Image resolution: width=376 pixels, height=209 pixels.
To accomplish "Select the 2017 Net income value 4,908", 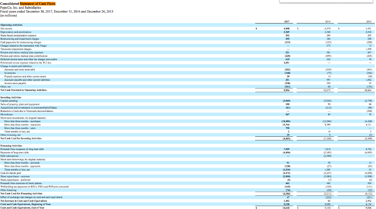I will coord(286,29).
